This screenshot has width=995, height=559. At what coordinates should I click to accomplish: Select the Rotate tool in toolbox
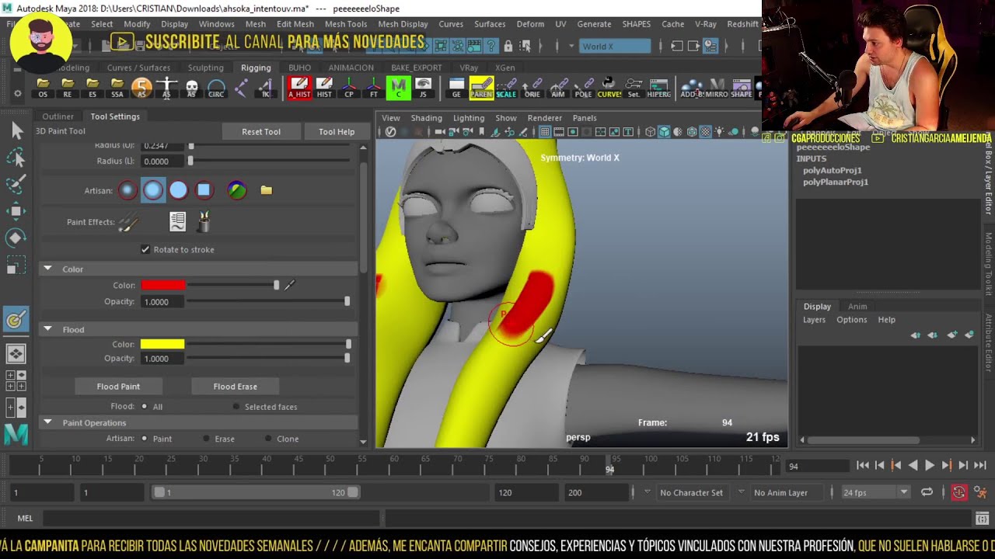(x=16, y=238)
